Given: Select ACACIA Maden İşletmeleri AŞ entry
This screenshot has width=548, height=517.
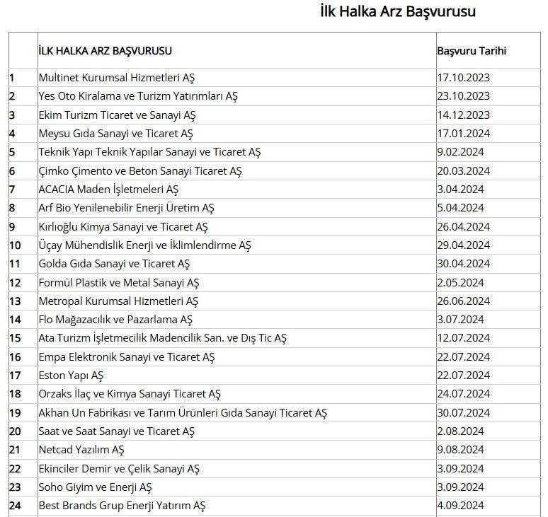Looking at the screenshot, I should pyautogui.click(x=108, y=190).
